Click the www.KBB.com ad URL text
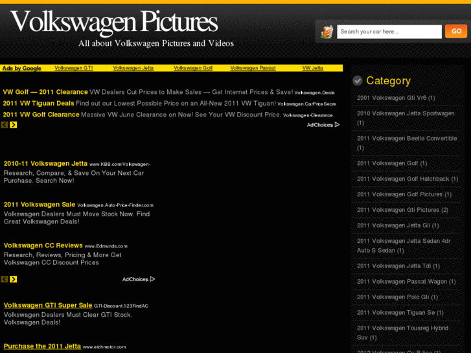 (120, 165)
